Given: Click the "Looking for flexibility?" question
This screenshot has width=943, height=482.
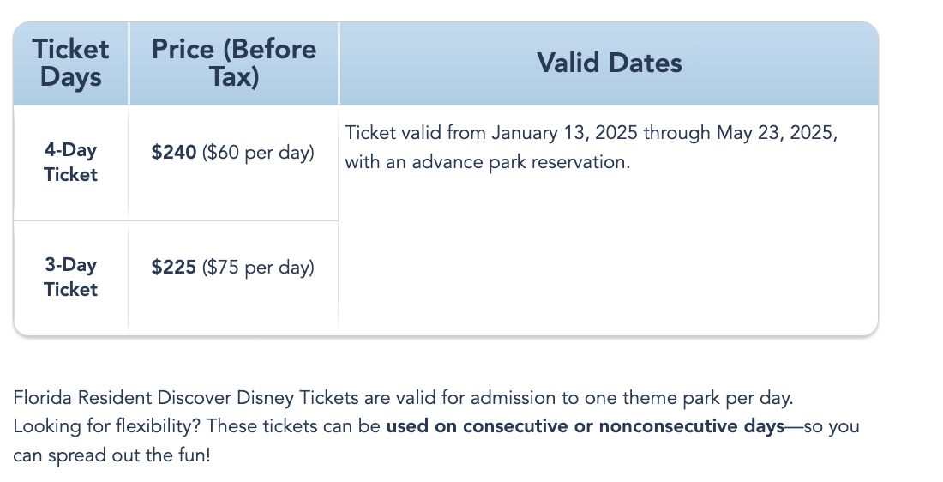Looking at the screenshot, I should tap(107, 425).
